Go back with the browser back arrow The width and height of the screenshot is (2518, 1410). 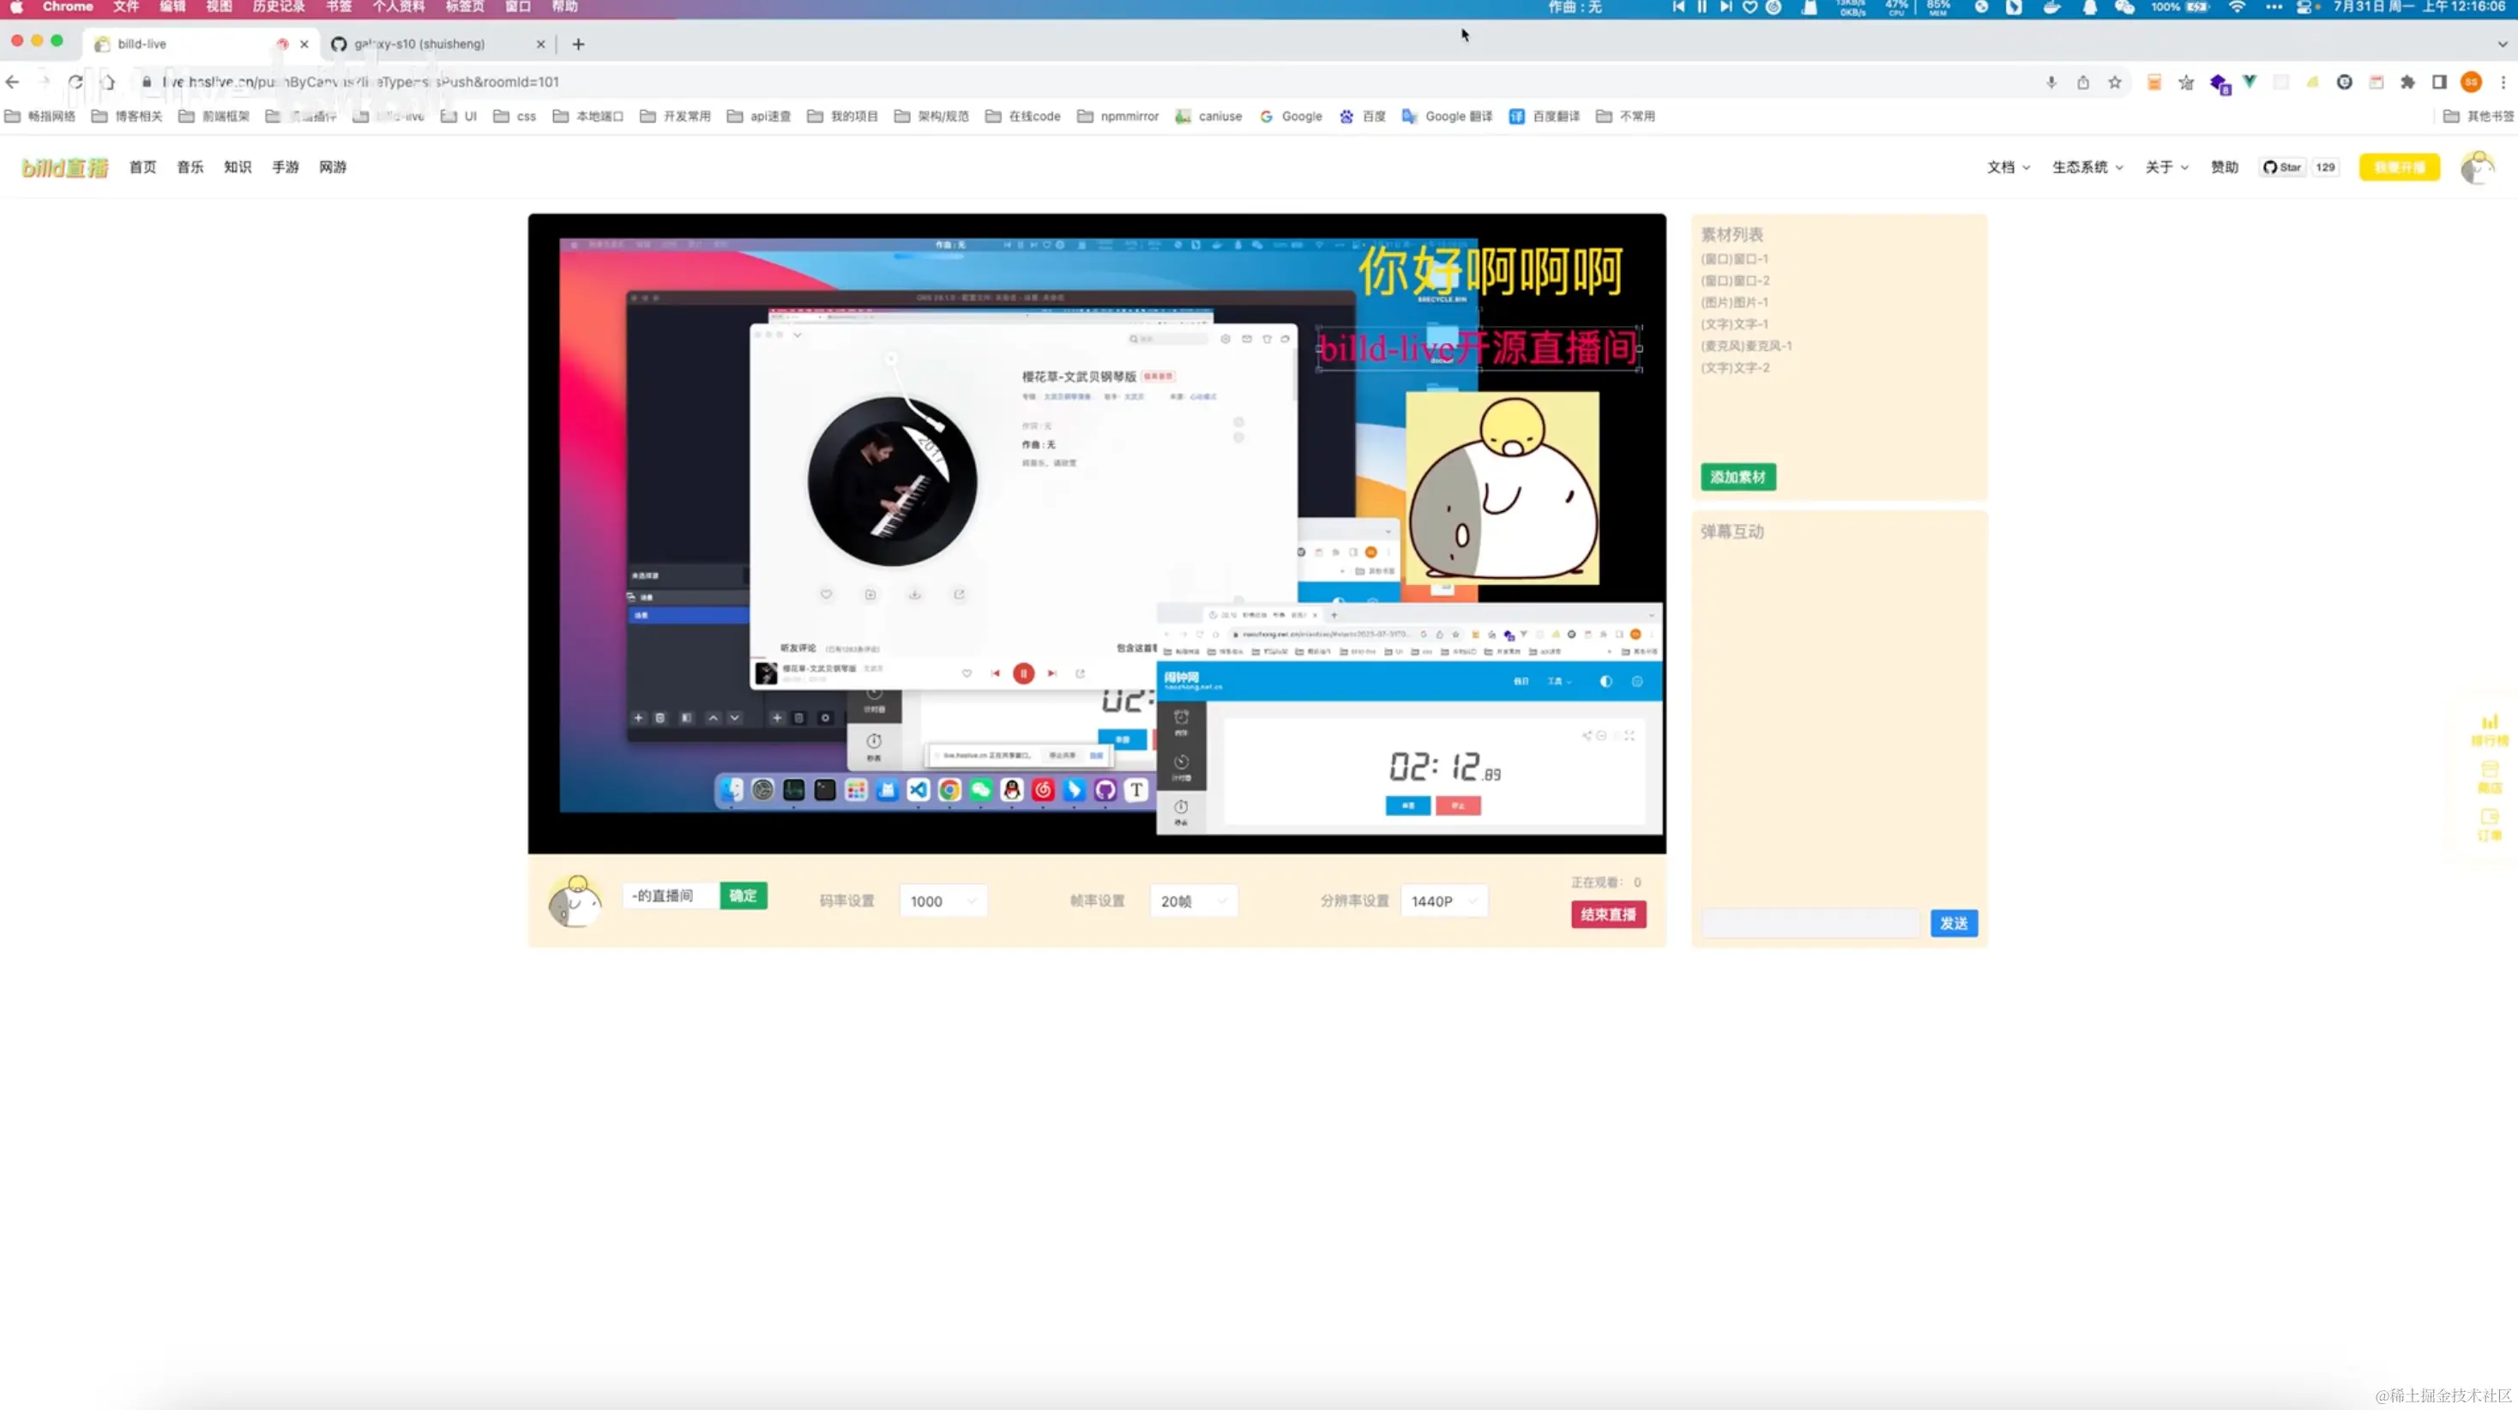13,82
